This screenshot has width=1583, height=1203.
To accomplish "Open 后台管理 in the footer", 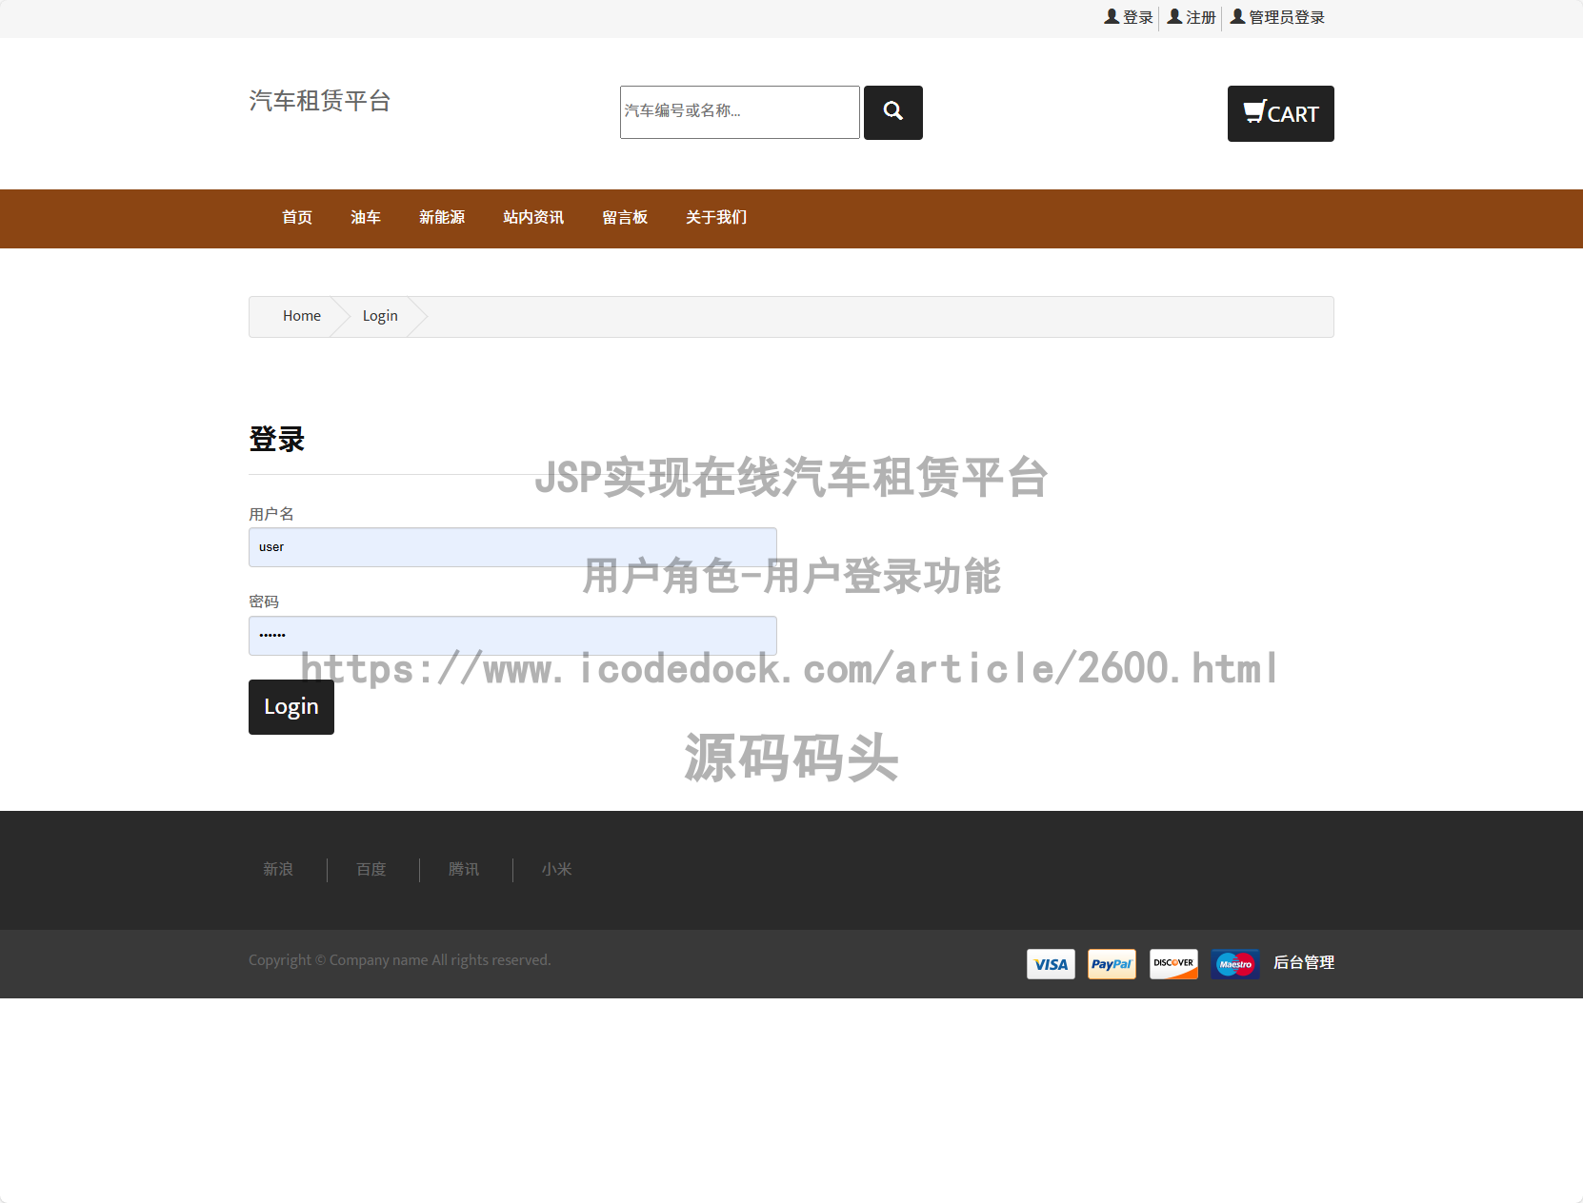I will coord(1304,963).
